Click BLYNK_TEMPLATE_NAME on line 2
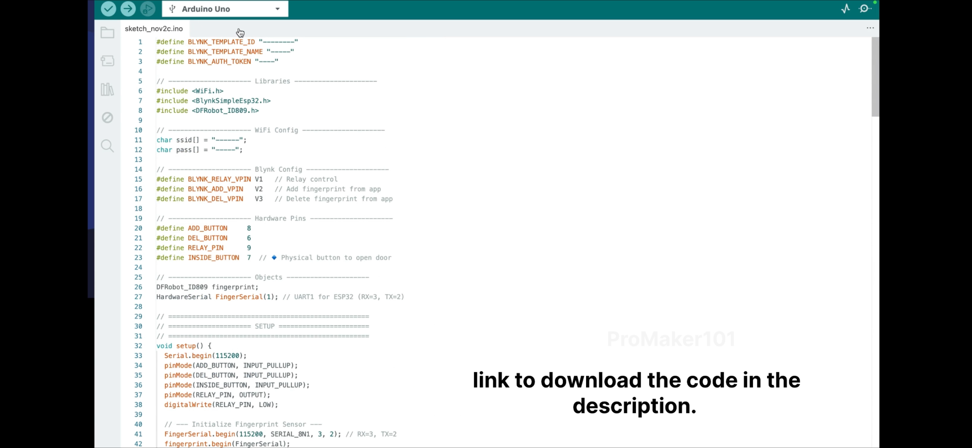This screenshot has height=448, width=972. (x=225, y=52)
